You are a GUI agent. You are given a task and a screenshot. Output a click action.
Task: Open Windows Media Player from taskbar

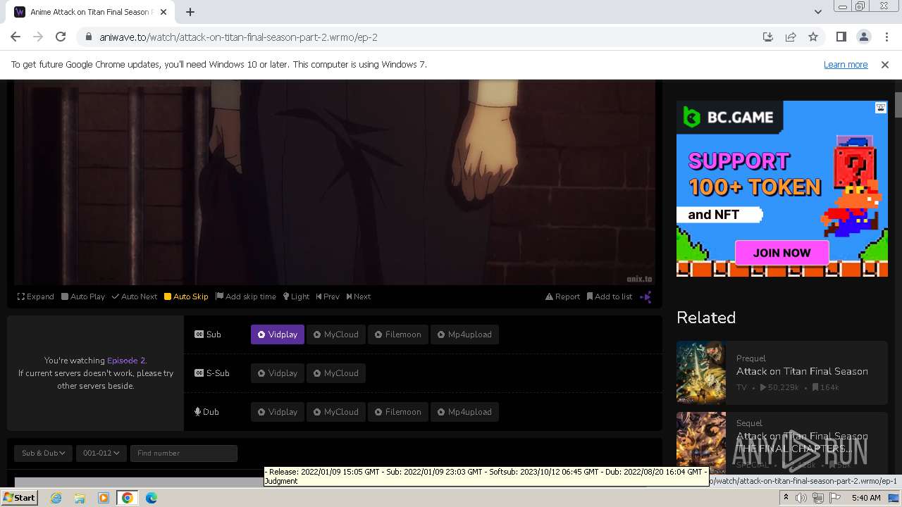pos(104,498)
